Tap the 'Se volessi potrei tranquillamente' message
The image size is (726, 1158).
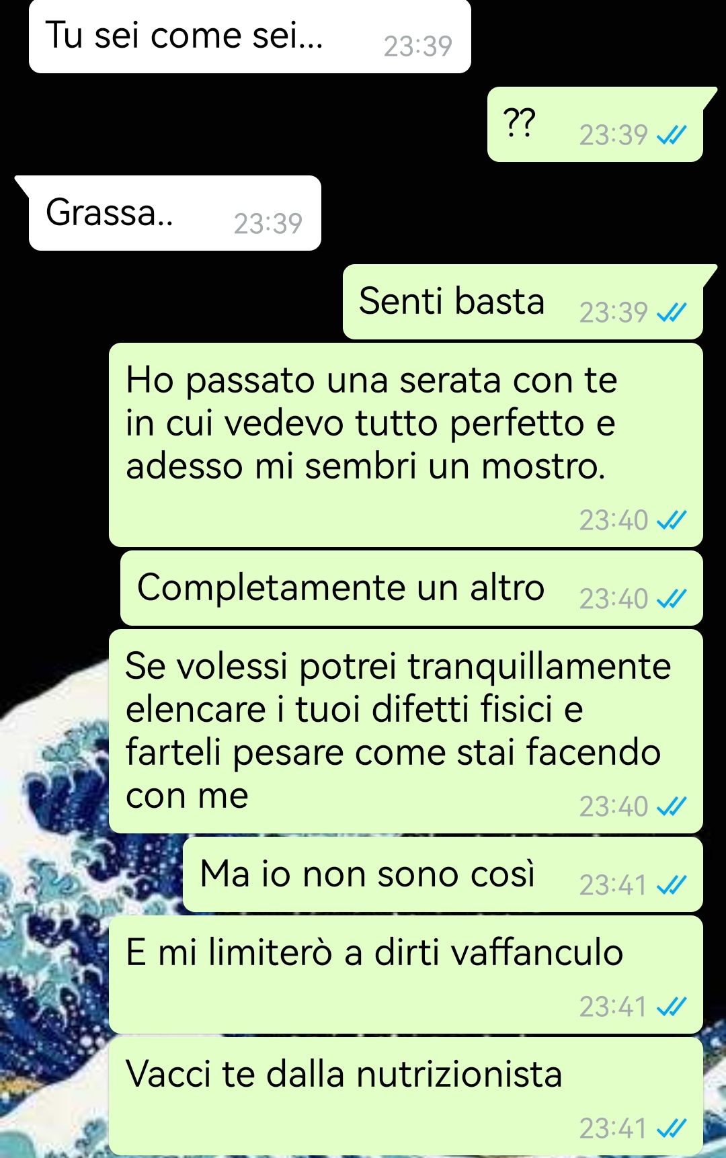click(406, 731)
